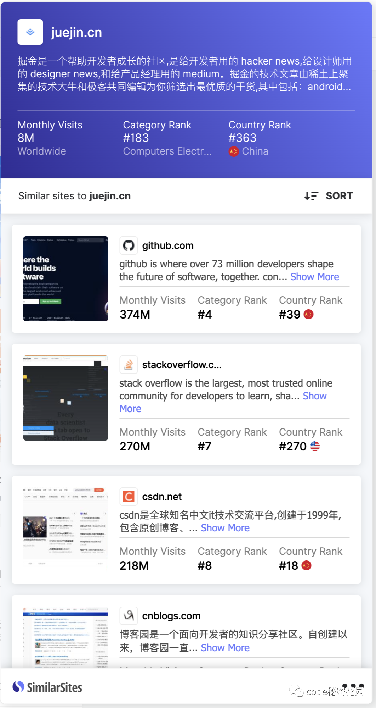Click the 8M Monthly Visits value
This screenshot has width=376, height=708.
tap(26, 138)
